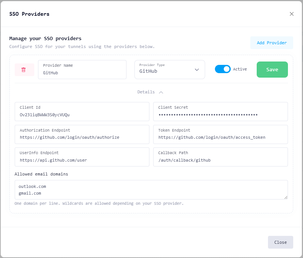This screenshot has width=303, height=258.
Task: Click the Allowed email domains textarea
Action: tap(151, 190)
